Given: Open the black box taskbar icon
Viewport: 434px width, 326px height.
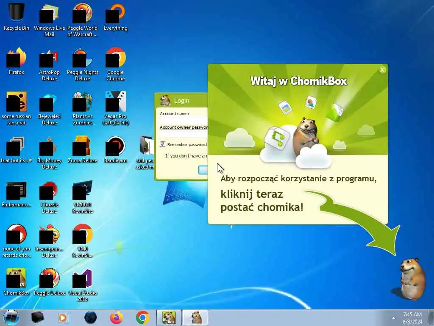Looking at the screenshot, I should [x=37, y=318].
